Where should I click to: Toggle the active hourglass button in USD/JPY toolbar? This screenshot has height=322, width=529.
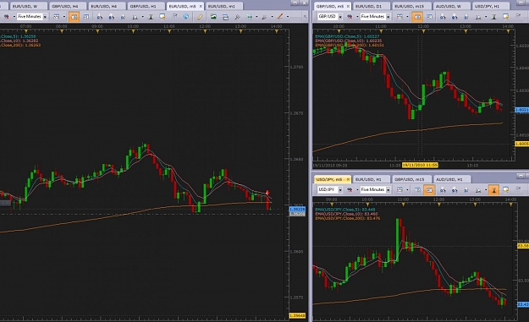coord(494,189)
